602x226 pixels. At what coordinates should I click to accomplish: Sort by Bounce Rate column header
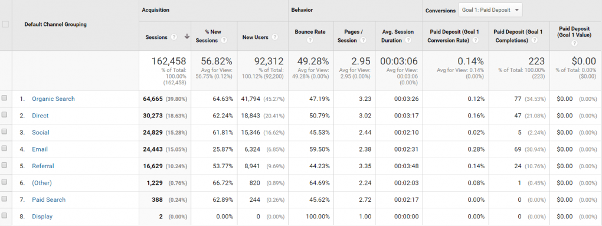pos(310,32)
